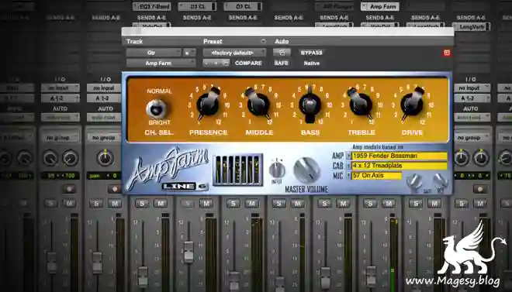Click the volume fader under the Amp Farm insert strip
The width and height of the screenshot is (512, 292).
(x=371, y=277)
